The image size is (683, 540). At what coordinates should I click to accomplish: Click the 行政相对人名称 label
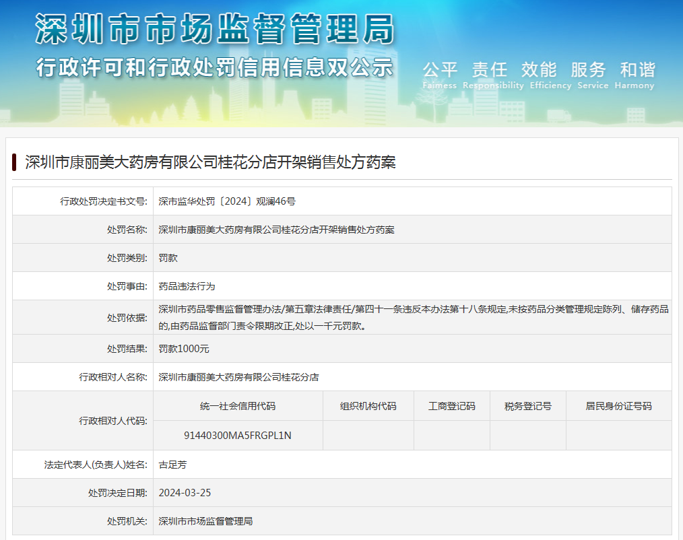[113, 377]
